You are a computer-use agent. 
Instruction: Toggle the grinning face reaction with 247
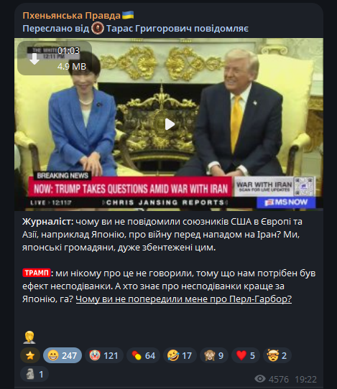[63, 355]
